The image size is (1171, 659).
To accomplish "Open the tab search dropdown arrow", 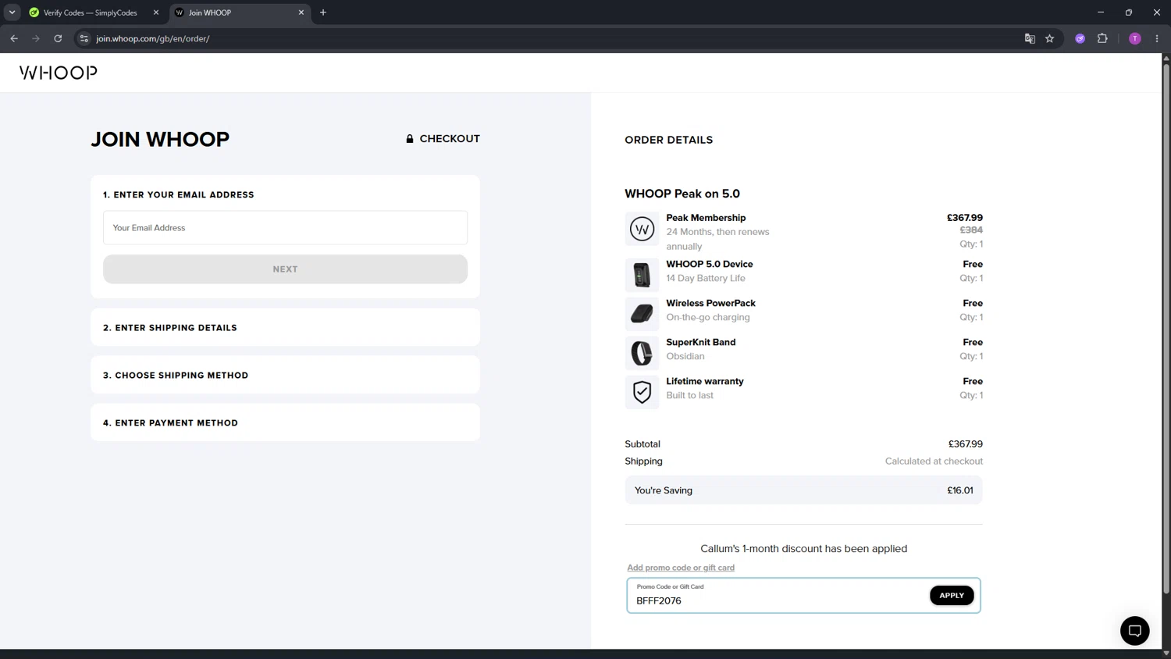I will coord(12,12).
